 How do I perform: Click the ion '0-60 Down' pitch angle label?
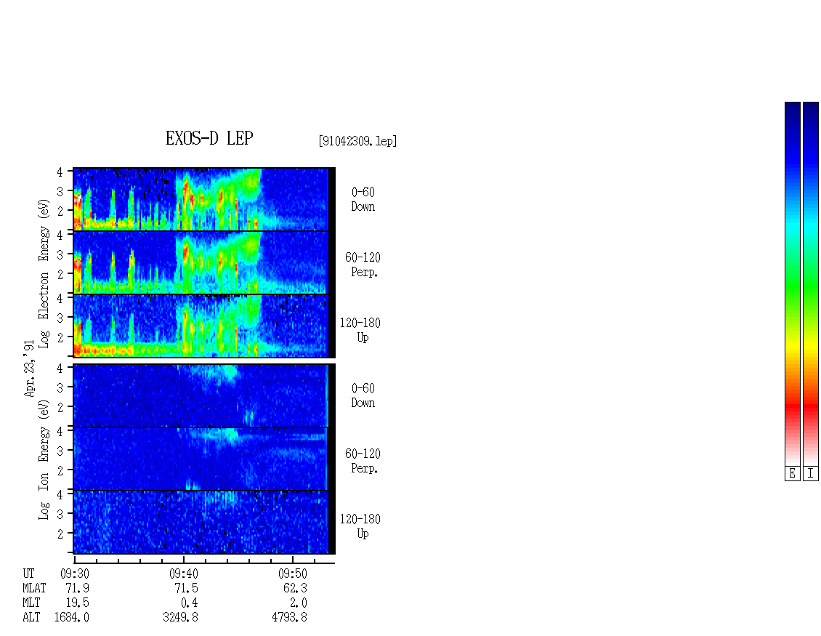(x=363, y=395)
